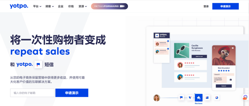This screenshot has height=106, width=249.
Task: Open the chat widget monkey icon
Action: [245, 97]
